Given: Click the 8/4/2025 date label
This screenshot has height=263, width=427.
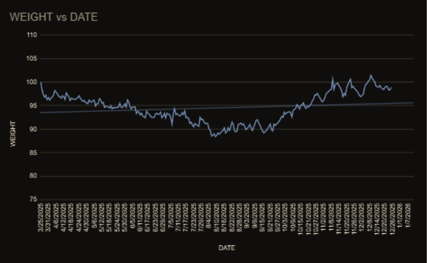Looking at the screenshot, I should [x=208, y=215].
